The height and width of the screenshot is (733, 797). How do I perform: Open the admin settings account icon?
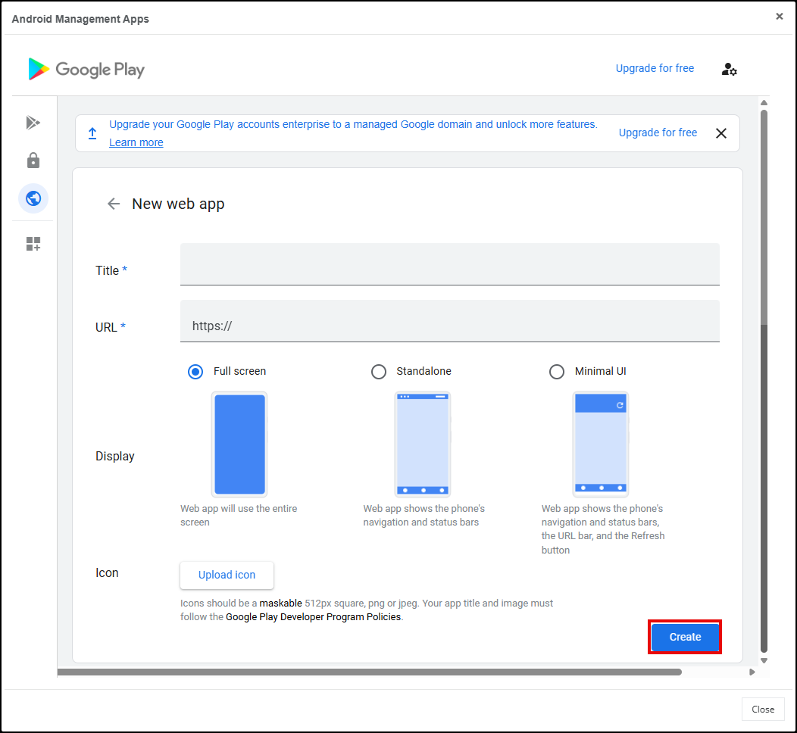click(729, 69)
